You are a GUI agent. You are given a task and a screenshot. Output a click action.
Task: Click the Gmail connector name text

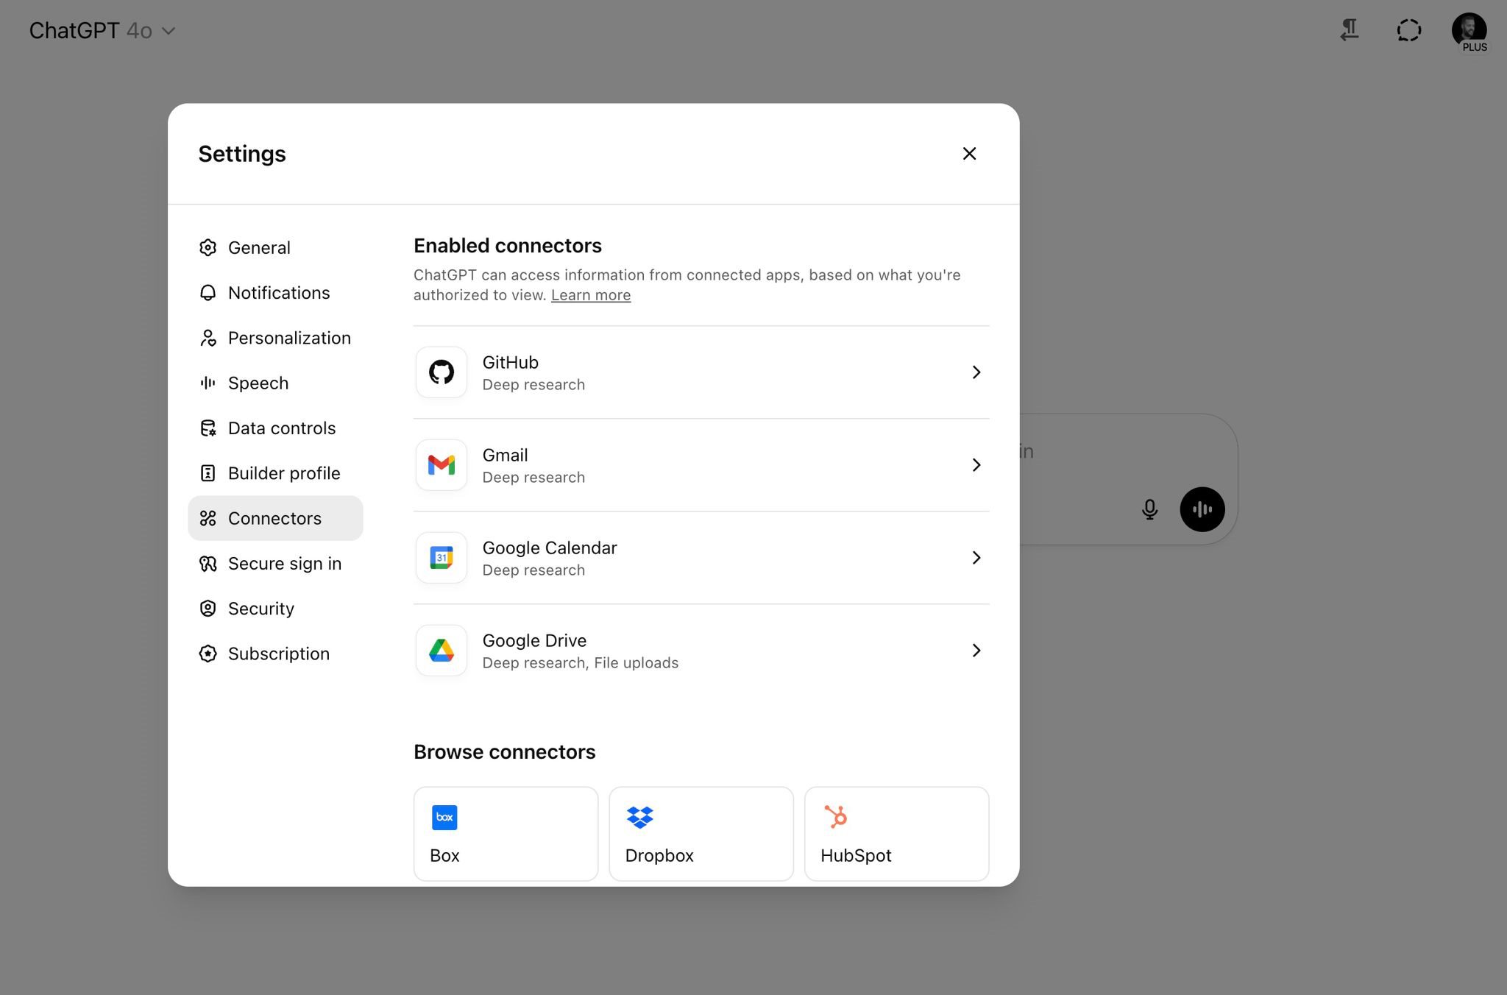506,455
